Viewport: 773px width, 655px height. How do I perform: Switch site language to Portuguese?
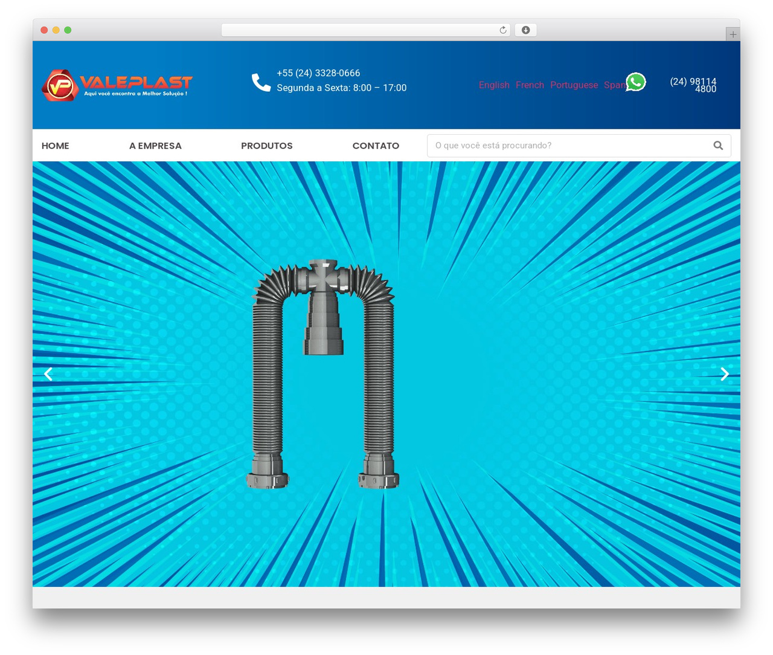pos(574,85)
